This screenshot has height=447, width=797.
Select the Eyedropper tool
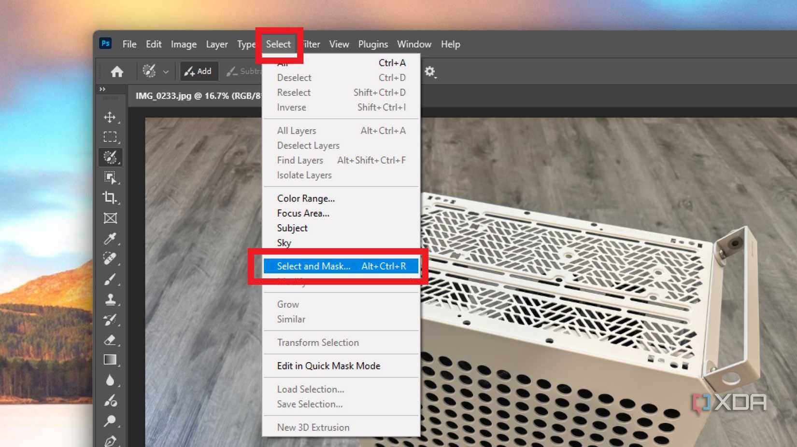111,236
